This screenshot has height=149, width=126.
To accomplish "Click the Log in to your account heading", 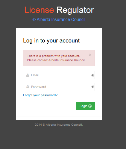I will 51,41.
